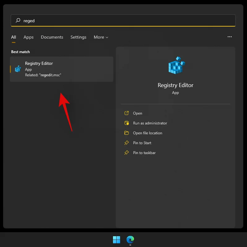Click the Pin to taskbar pin icon
Screen dimensions: 247x247
127,153
